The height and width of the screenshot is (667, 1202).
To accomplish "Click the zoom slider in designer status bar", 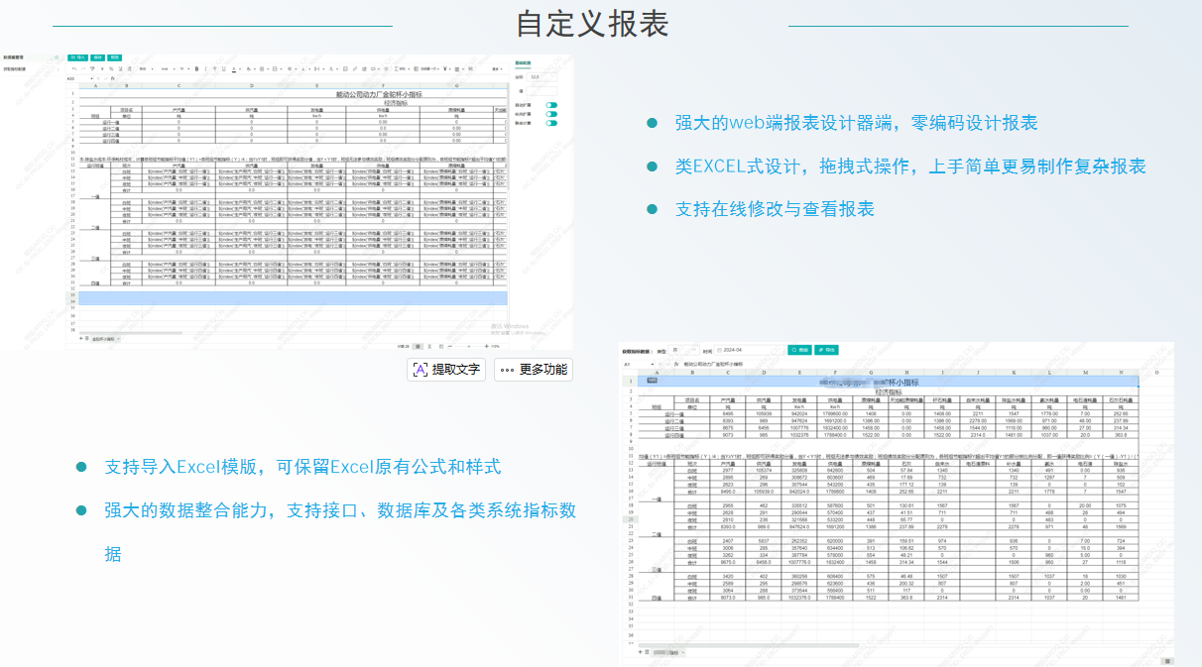I will tap(466, 346).
